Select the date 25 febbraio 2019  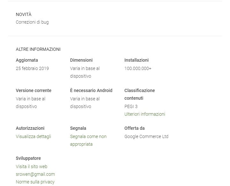point(32,68)
